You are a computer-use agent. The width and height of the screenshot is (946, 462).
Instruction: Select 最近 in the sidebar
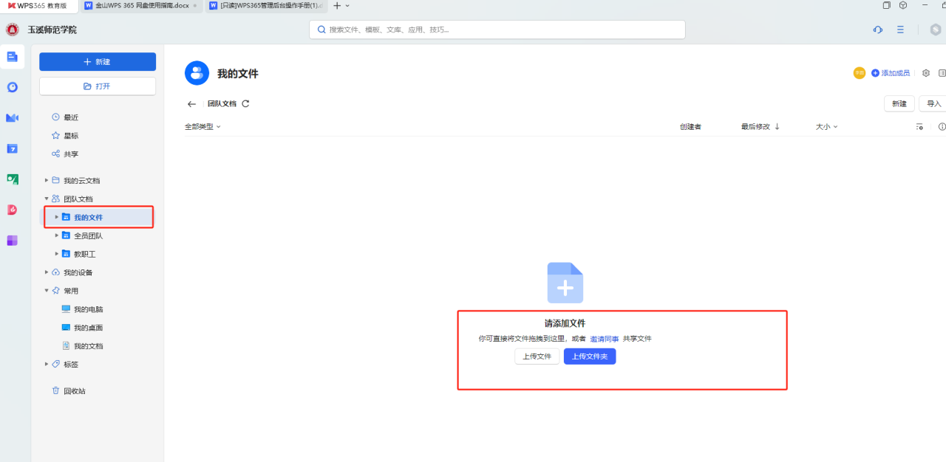71,117
